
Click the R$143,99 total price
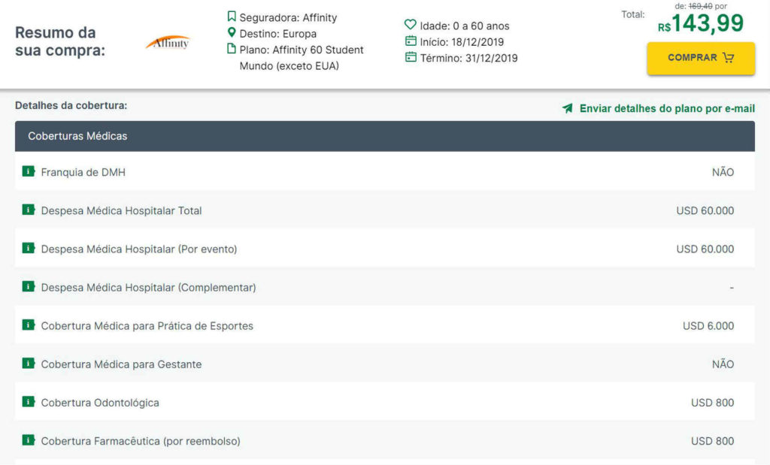coord(701,23)
